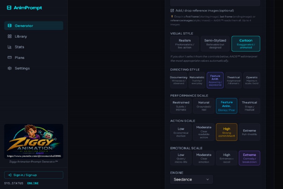Set performance scale to Feature Anim.
The height and width of the screenshot is (189, 283).
pos(226,106)
